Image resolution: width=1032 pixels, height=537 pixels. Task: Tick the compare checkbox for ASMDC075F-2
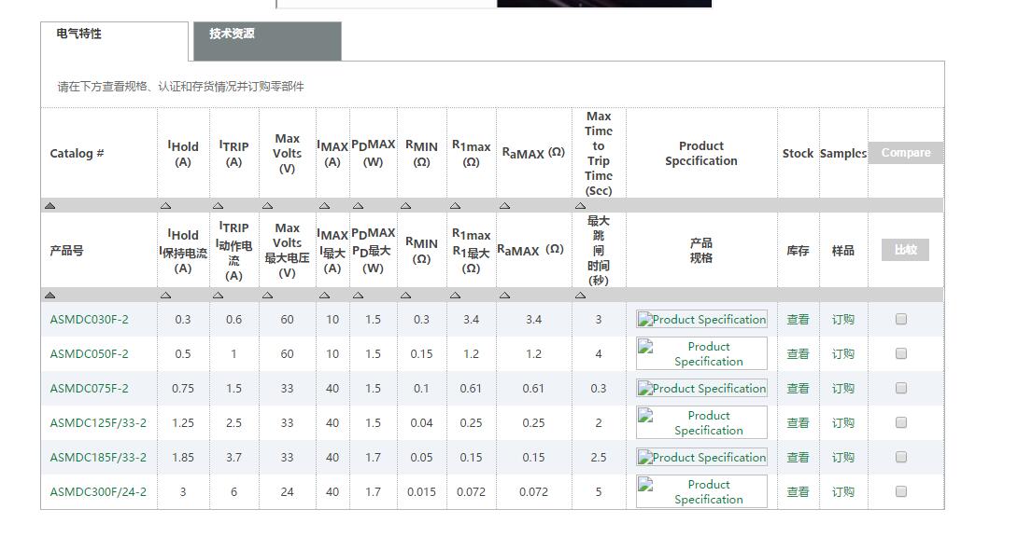(901, 388)
